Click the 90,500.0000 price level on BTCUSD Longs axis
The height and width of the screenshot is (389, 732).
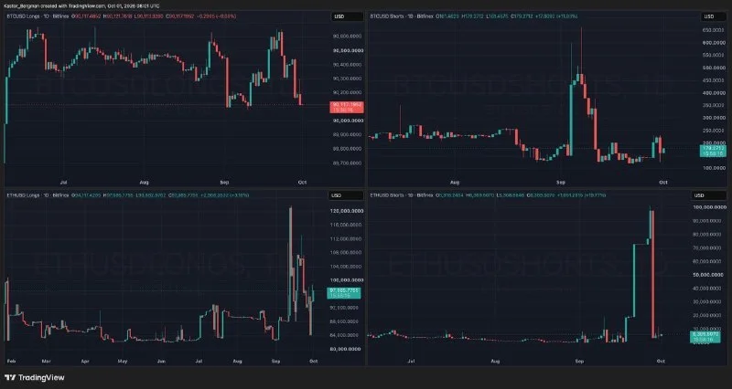[348, 50]
